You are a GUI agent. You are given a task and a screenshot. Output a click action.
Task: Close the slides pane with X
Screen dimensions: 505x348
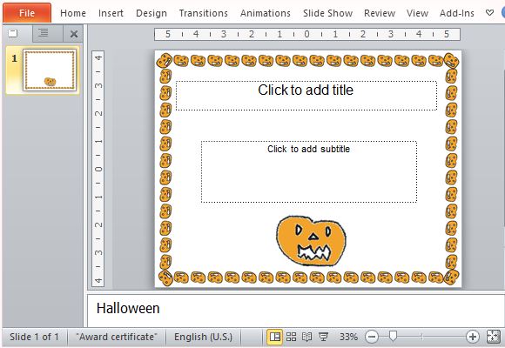pyautogui.click(x=74, y=34)
